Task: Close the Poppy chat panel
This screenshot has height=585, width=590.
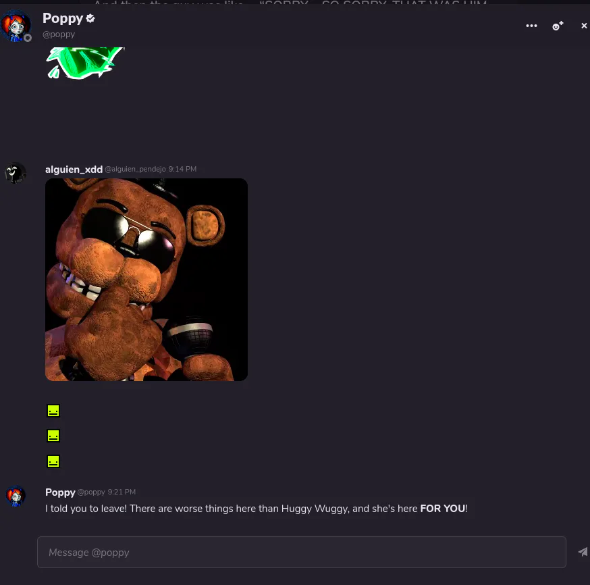Action: coord(584,26)
